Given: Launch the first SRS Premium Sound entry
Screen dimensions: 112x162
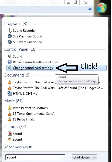Looking at the screenshot, I should point(28,36).
